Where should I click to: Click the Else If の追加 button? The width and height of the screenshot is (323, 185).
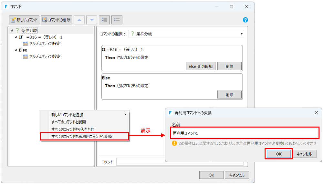click(x=200, y=66)
